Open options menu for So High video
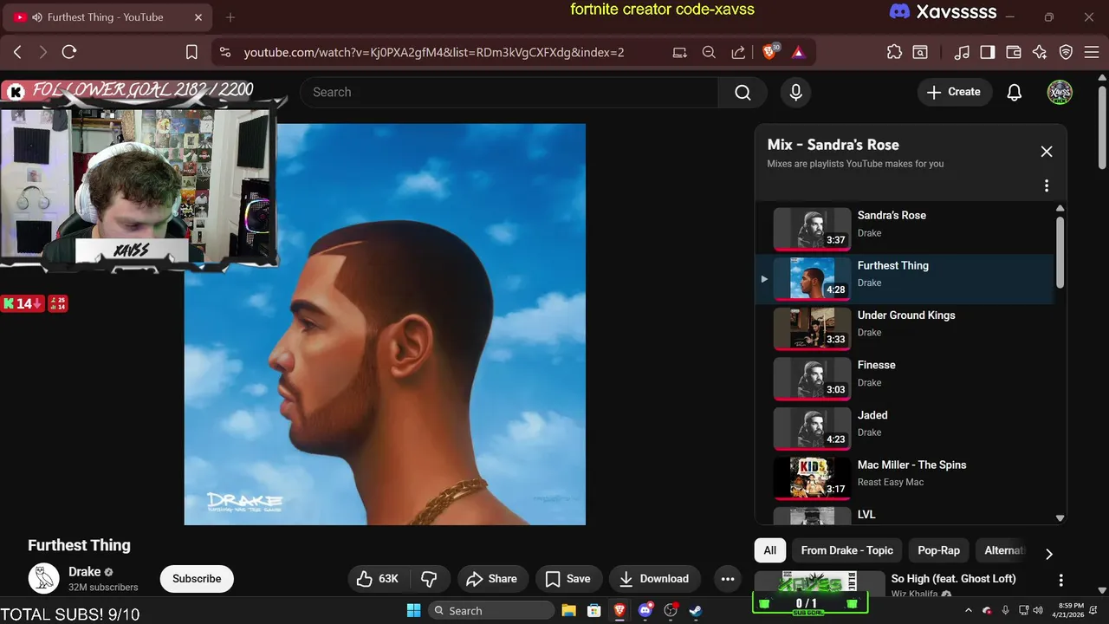 (x=1060, y=580)
